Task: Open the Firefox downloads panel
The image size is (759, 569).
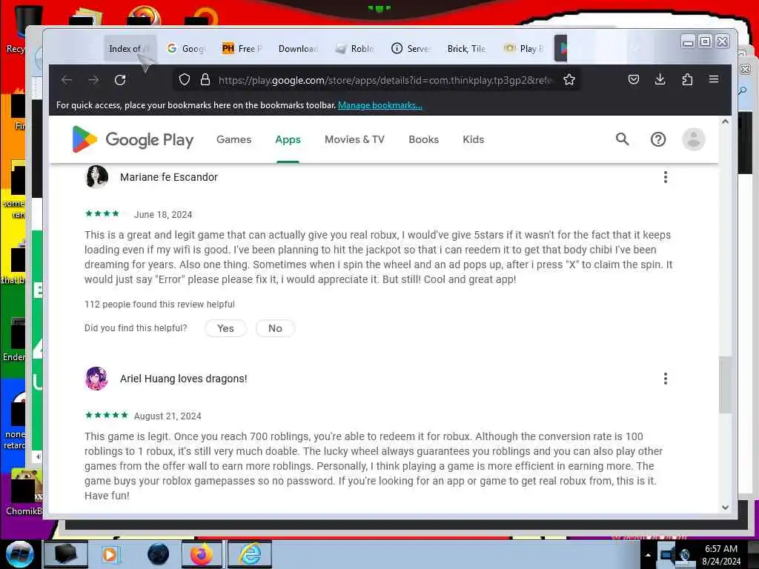Action: (660, 79)
